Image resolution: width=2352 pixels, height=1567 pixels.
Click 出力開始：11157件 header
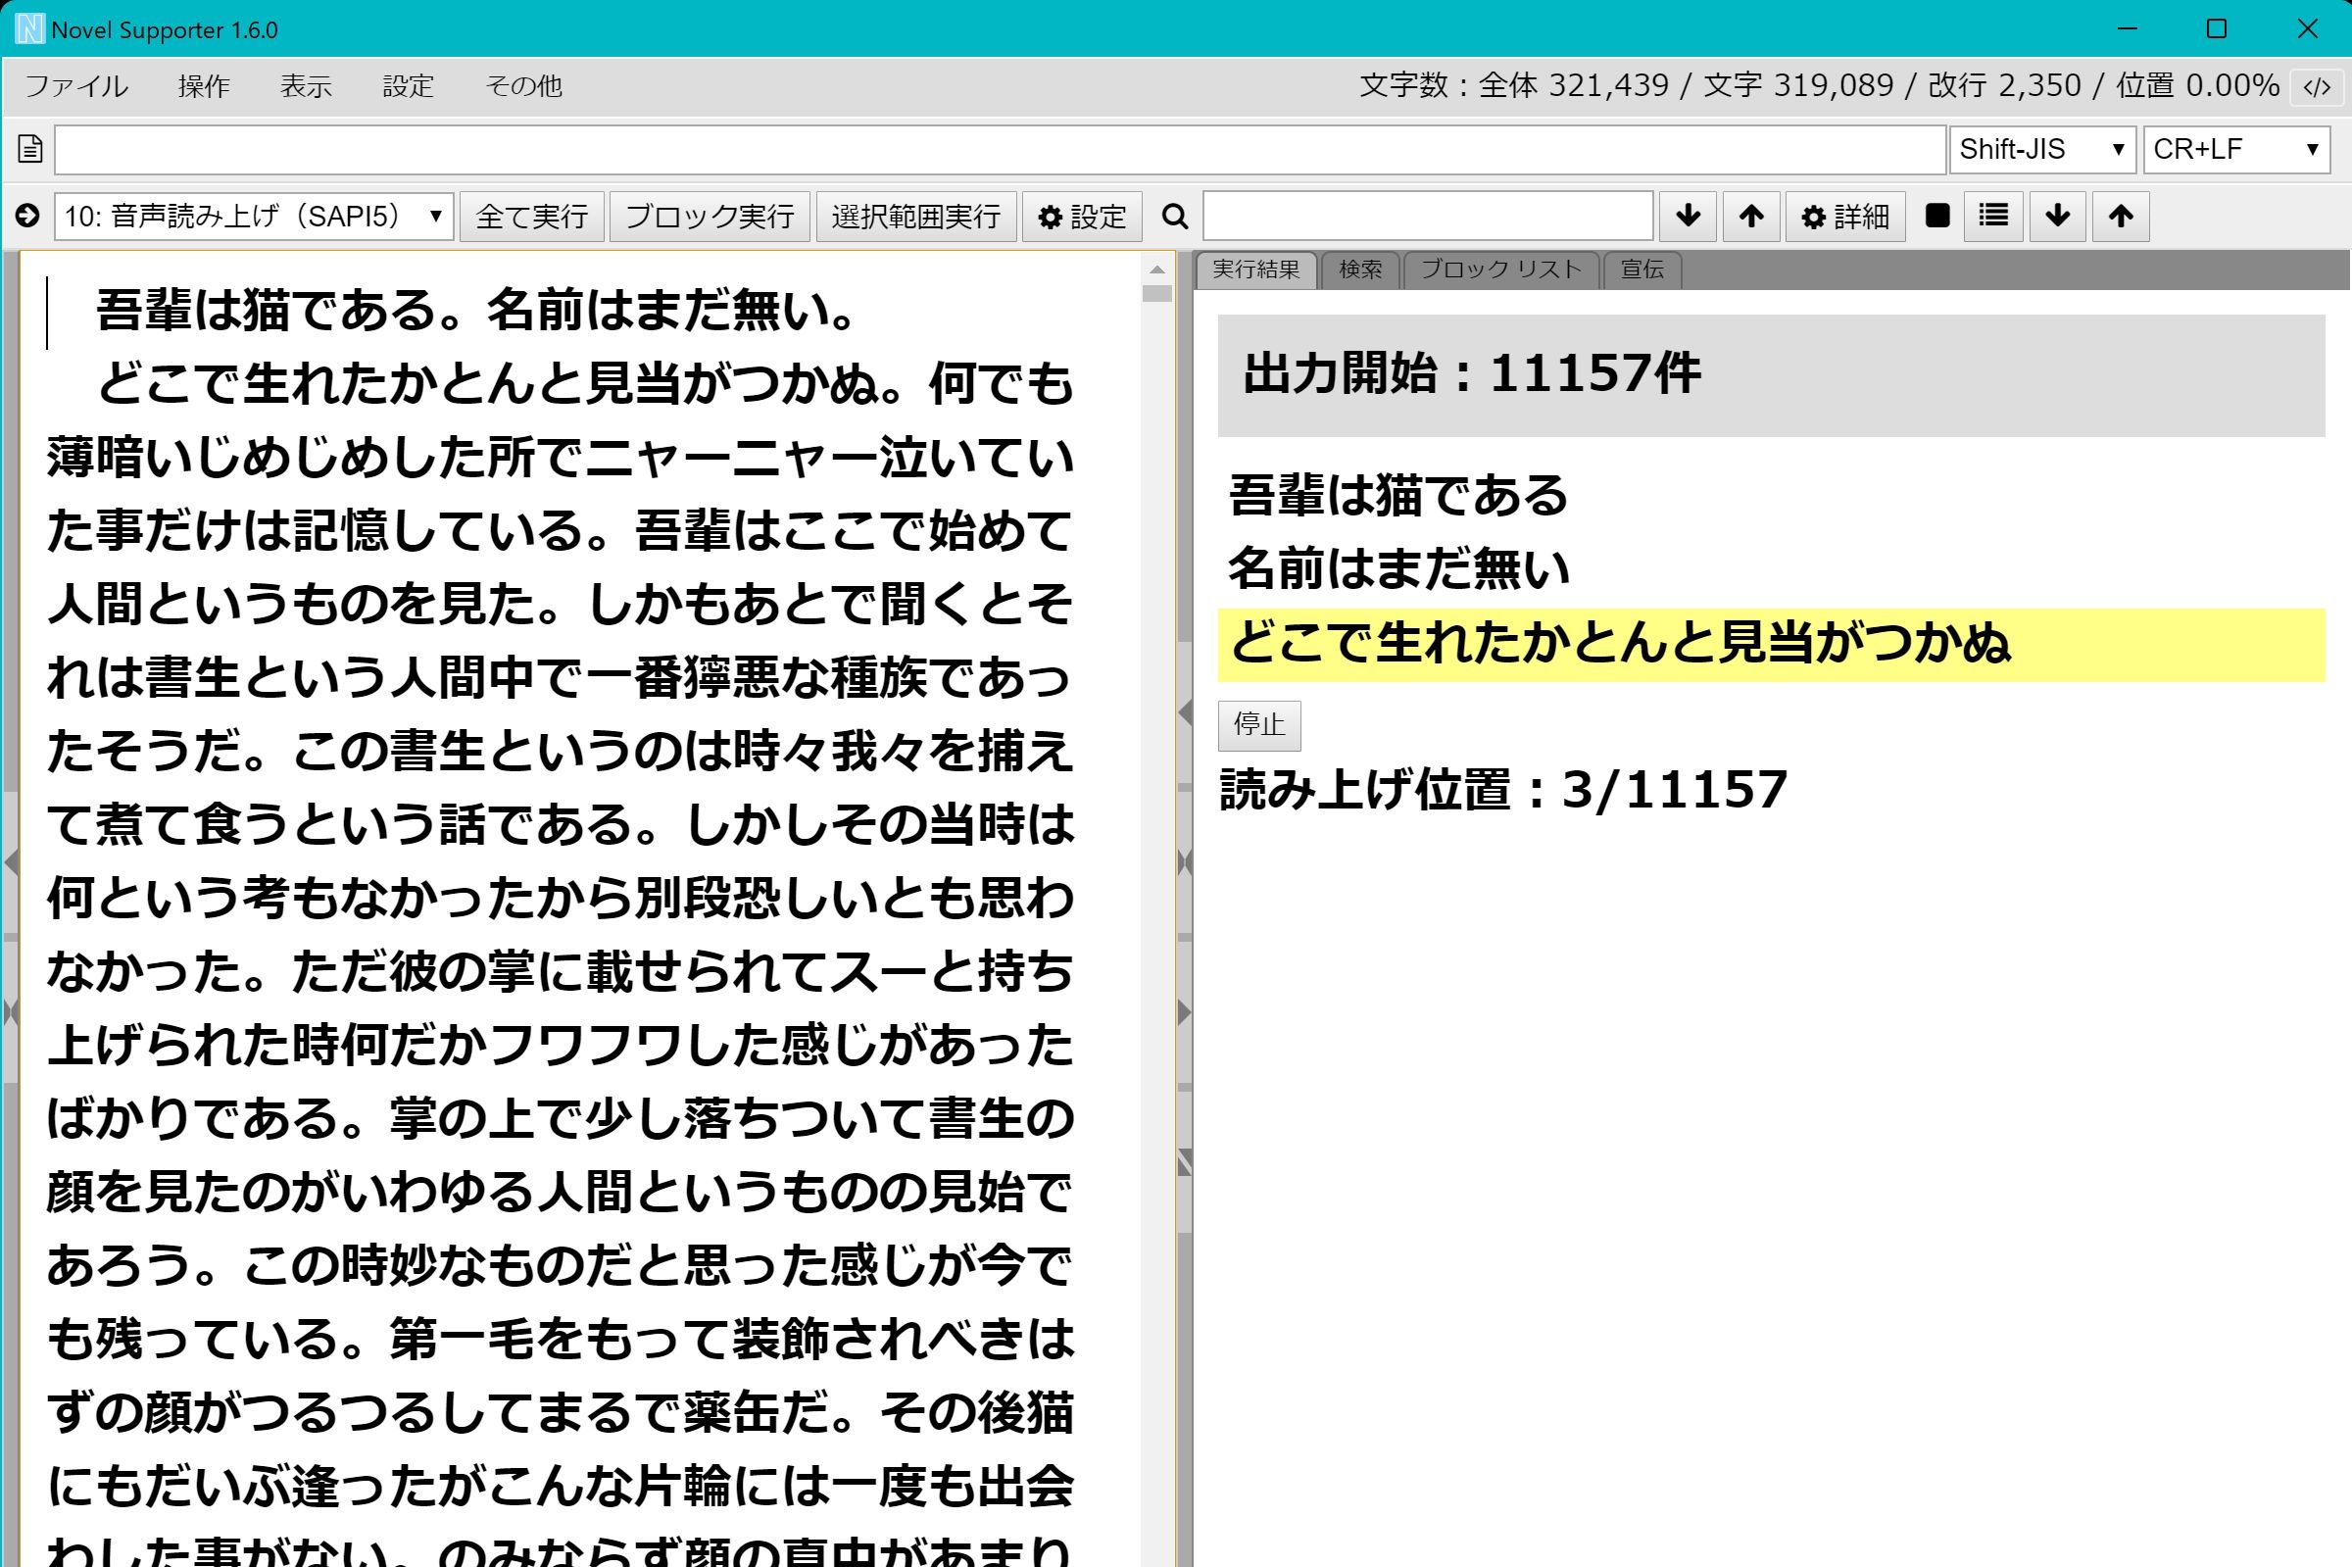click(1771, 374)
